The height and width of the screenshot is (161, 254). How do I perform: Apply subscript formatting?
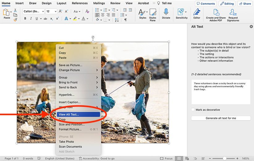point(51,19)
